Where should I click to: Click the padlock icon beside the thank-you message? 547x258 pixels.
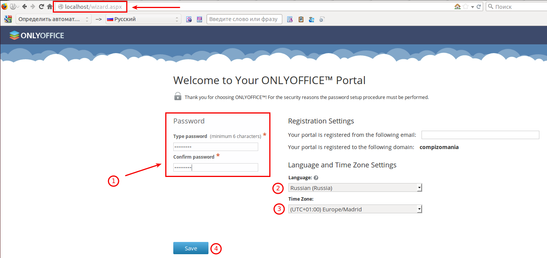pyautogui.click(x=178, y=96)
